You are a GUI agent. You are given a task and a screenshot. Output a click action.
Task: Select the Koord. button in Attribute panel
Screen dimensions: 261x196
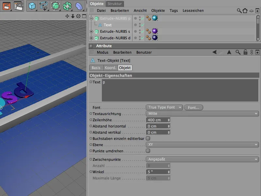[x=110, y=68]
